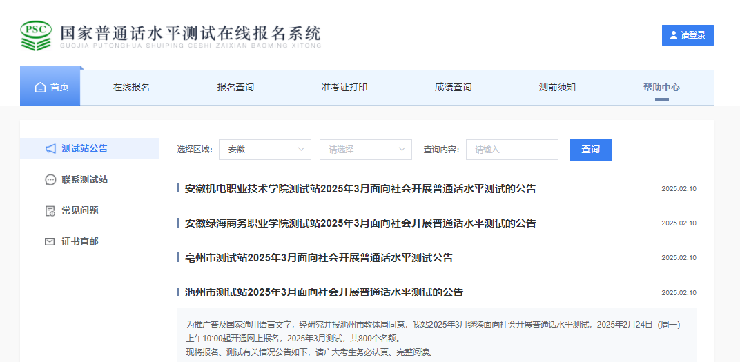Click the user icon in login button
The image size is (740, 362).
coord(674,35)
